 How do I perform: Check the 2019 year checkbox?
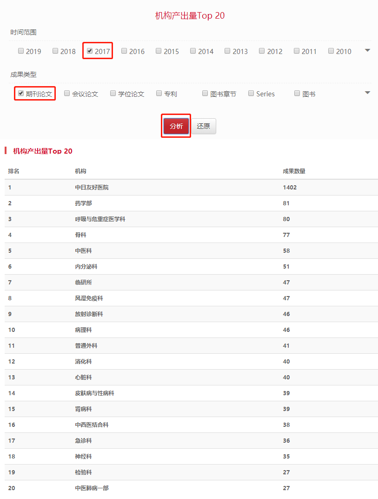coord(21,51)
